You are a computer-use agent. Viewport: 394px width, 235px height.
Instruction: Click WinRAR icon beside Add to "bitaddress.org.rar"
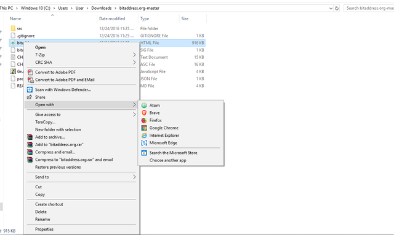pyautogui.click(x=30, y=145)
